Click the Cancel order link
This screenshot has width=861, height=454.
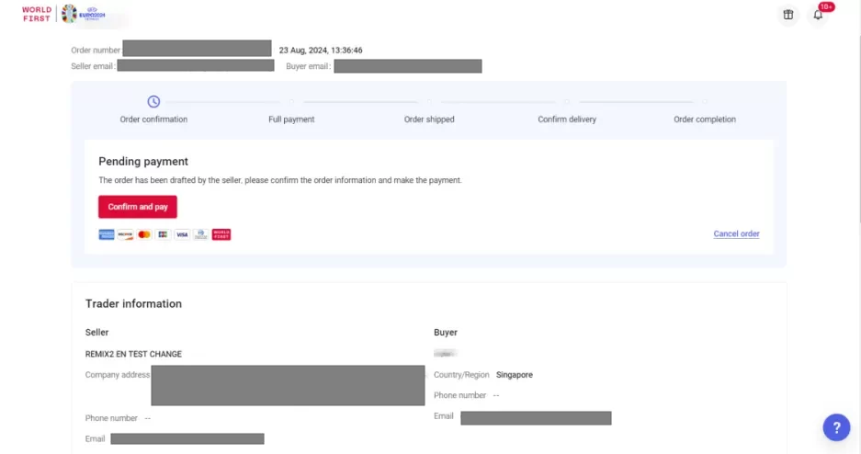[x=736, y=234]
